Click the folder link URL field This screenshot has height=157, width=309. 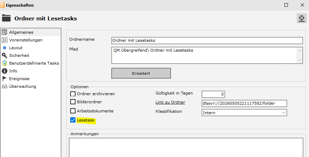(x=244, y=103)
